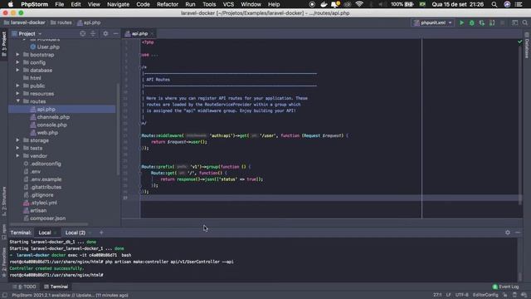Click the EditorConfig status bar entry

point(485,296)
